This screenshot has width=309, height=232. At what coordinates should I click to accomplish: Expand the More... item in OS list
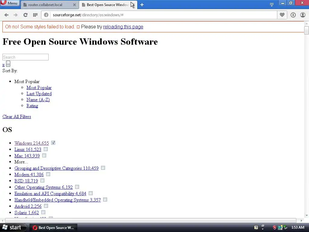pyautogui.click(x=21, y=162)
